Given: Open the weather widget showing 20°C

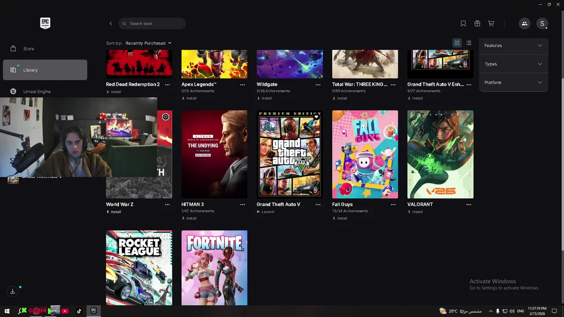Looking at the screenshot, I should click(x=460, y=311).
